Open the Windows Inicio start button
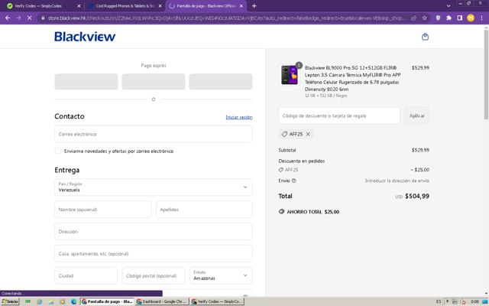The width and height of the screenshot is (489, 306). tap(10, 301)
